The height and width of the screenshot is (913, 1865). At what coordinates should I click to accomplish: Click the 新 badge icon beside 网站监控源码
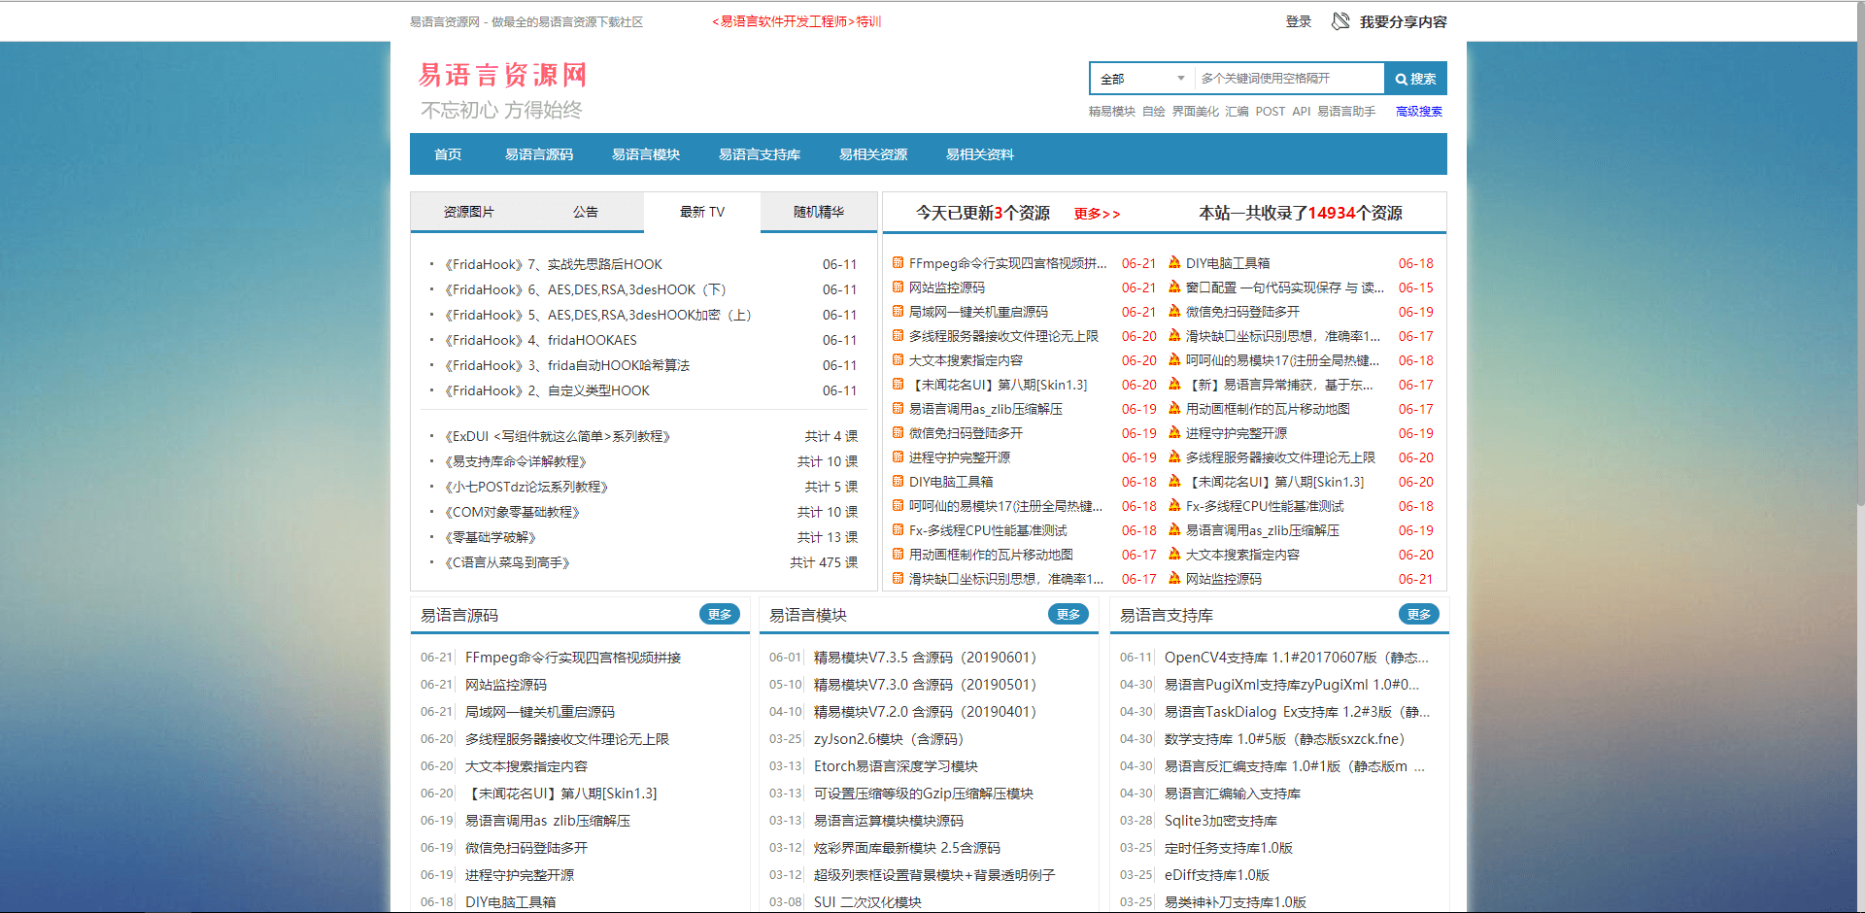pos(897,287)
